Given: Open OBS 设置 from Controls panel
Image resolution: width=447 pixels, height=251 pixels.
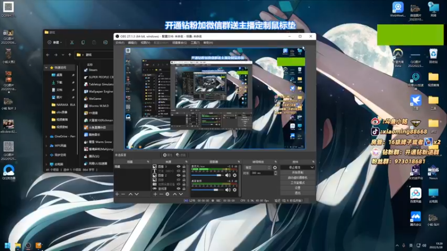Looking at the screenshot, I should [x=298, y=188].
